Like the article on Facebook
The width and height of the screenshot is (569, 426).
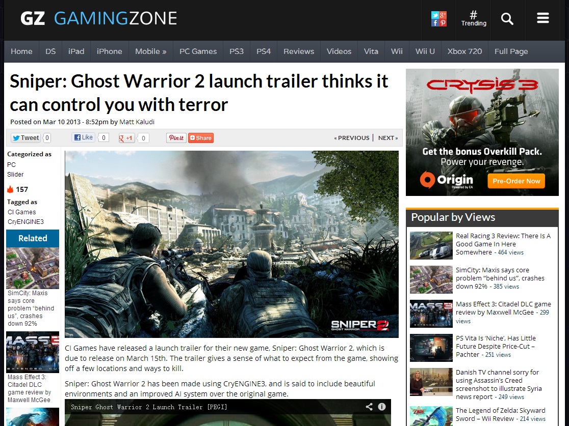tap(84, 137)
